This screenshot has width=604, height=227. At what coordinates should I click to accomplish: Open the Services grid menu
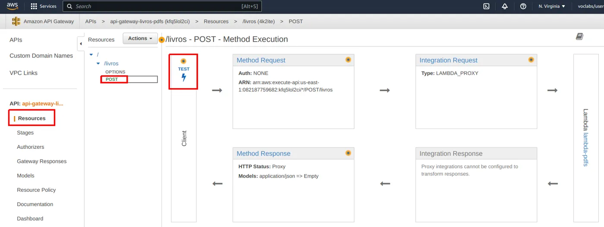44,6
